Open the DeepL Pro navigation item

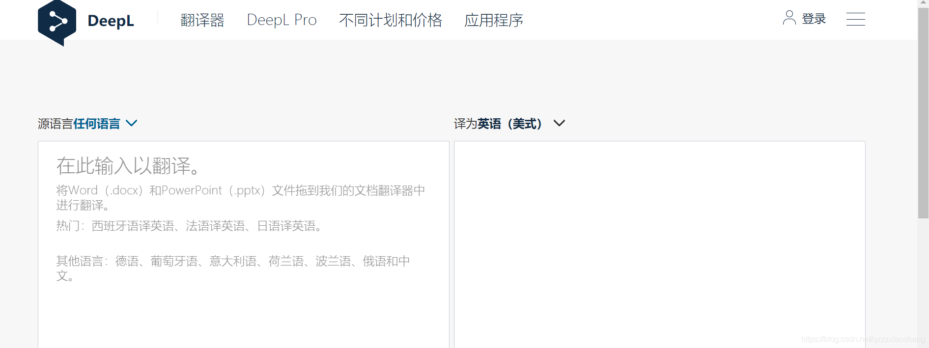[282, 20]
